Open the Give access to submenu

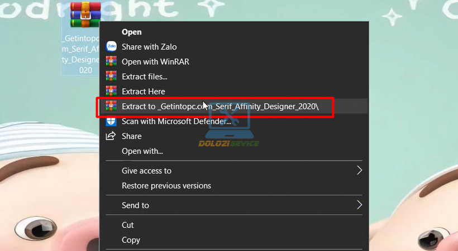(146, 171)
